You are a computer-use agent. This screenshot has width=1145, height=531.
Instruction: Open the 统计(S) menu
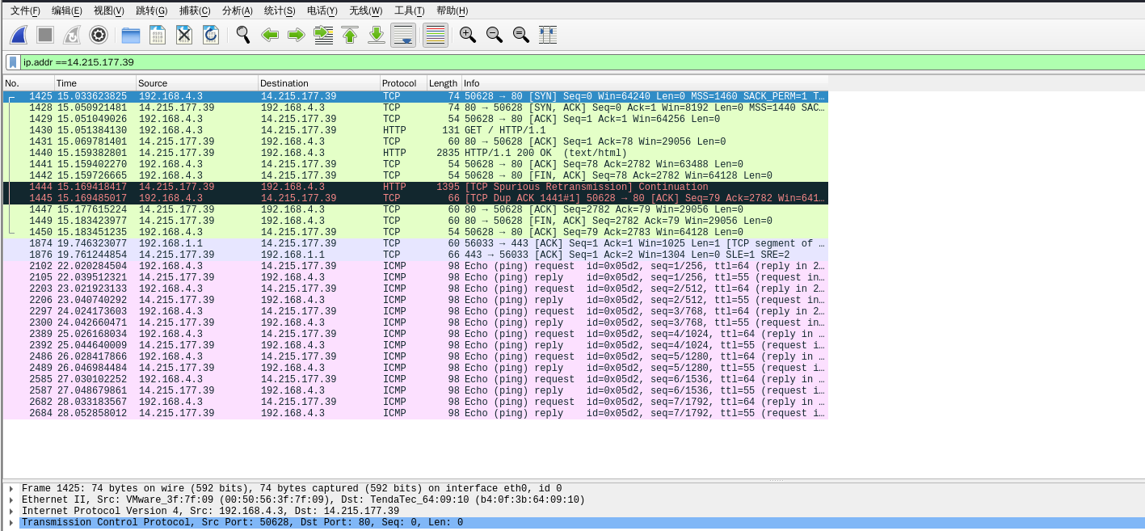(x=280, y=11)
